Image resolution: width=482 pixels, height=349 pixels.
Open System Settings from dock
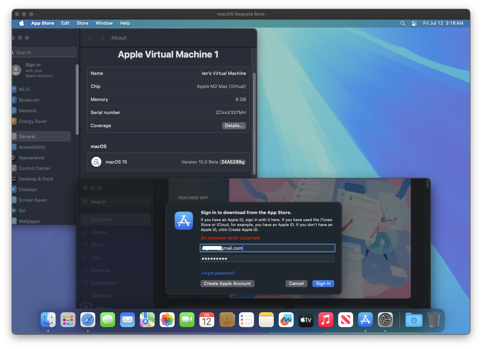385,320
